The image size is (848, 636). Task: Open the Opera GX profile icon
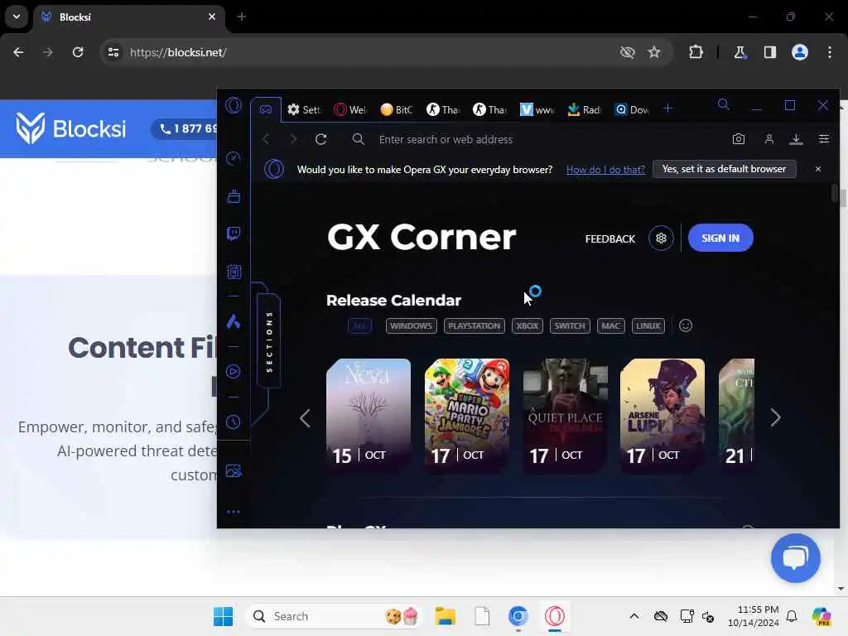coord(768,139)
